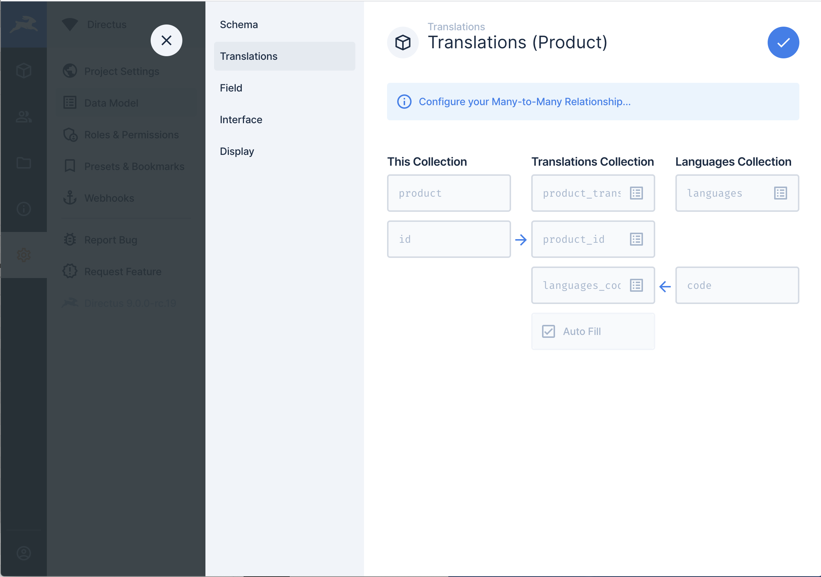The height and width of the screenshot is (577, 821).
Task: Open field list icon in product_id field
Action: click(x=636, y=240)
